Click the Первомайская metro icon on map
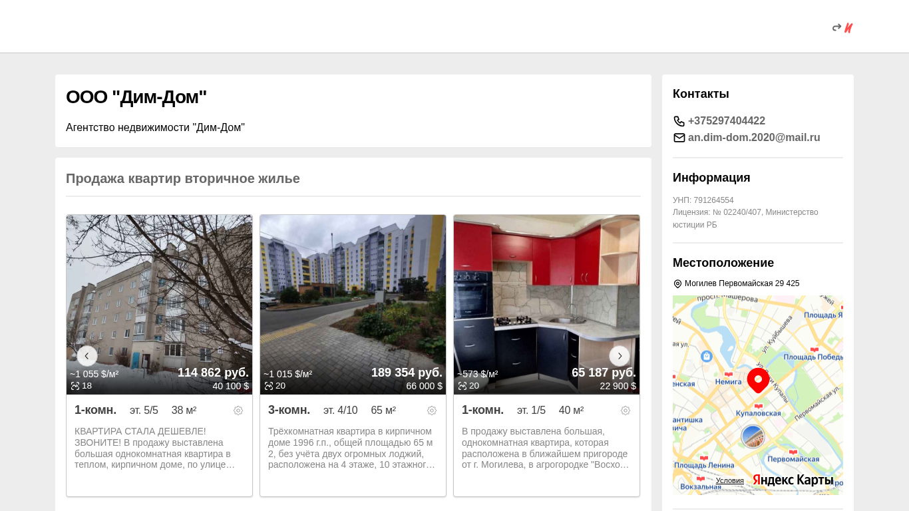Viewport: 909px width, 511px height. click(793, 452)
